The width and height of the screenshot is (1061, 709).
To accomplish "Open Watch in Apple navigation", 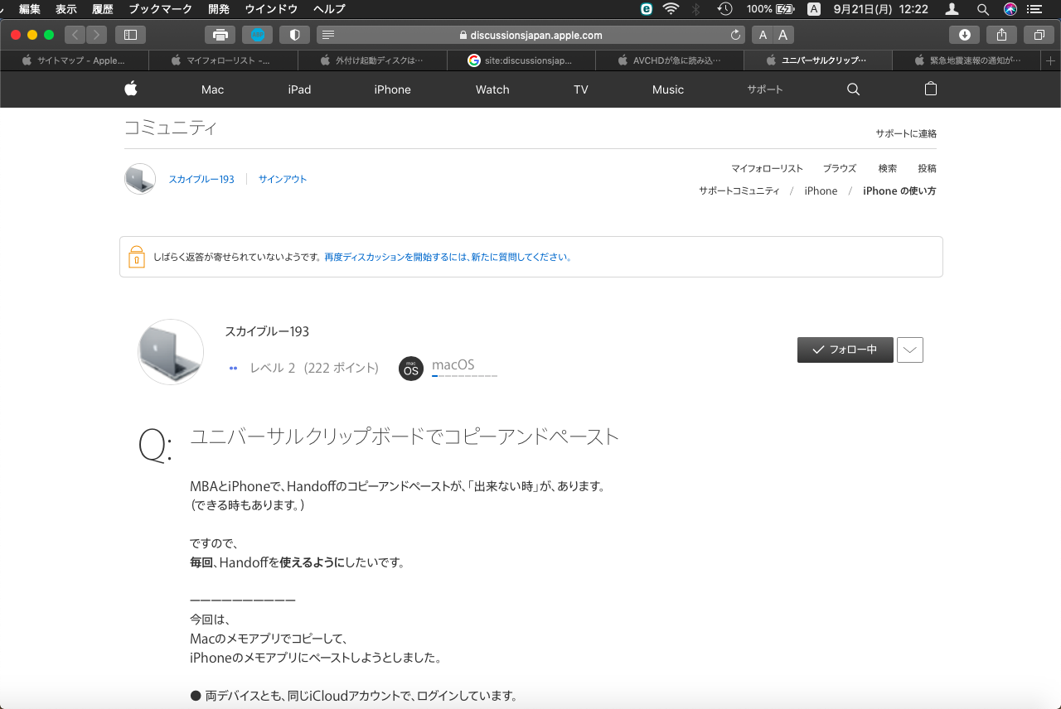I will (x=492, y=89).
